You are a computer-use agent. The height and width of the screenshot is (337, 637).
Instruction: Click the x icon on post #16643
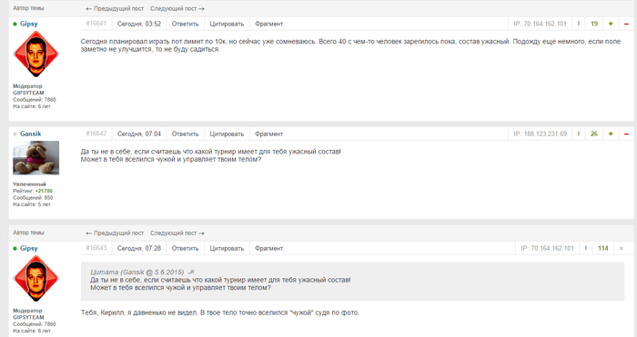[x=622, y=248]
